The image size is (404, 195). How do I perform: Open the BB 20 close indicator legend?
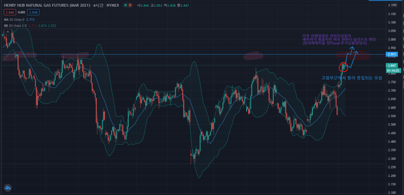(15, 26)
